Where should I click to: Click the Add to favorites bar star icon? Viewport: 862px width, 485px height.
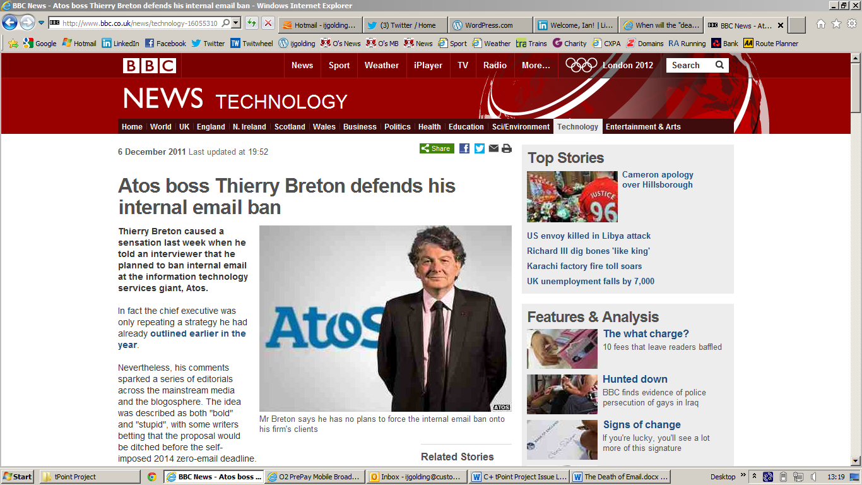[13, 44]
